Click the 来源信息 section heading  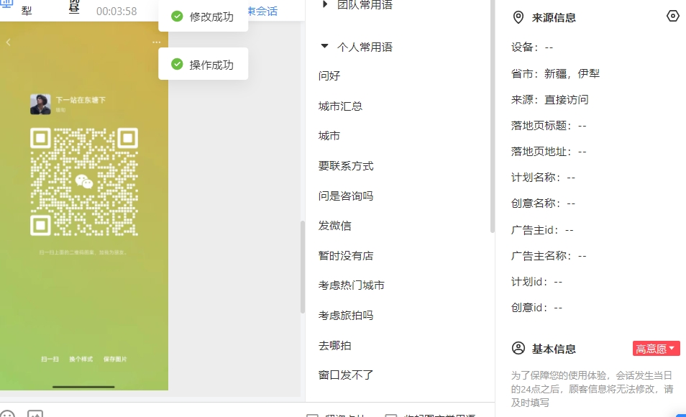(554, 17)
